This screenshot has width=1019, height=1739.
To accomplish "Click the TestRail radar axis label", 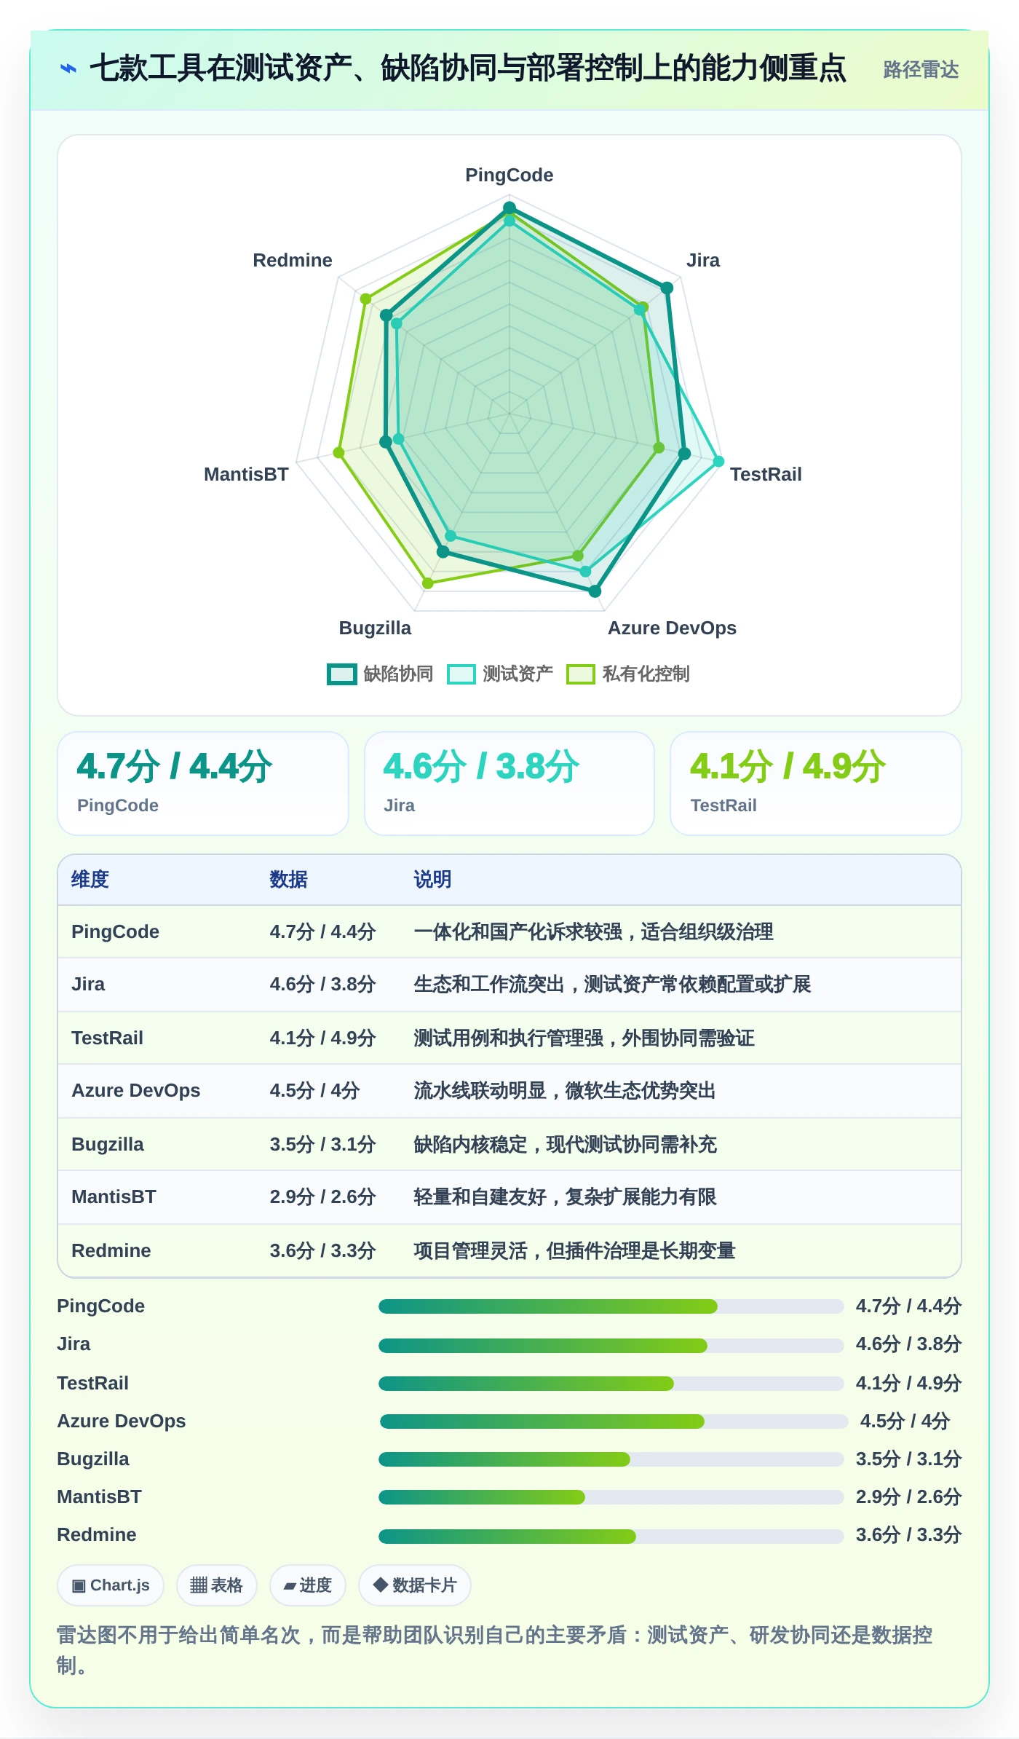I will [x=766, y=474].
